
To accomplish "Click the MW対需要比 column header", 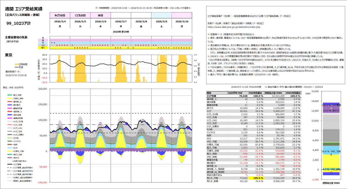I will click(x=256, y=93).
